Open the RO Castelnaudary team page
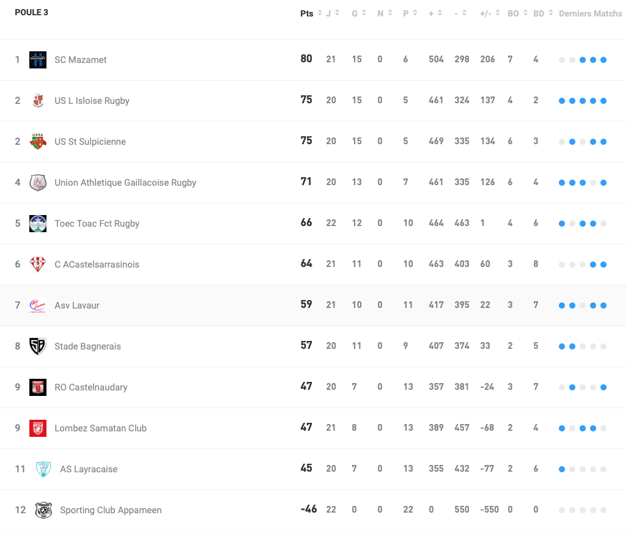The image size is (631, 534). click(91, 387)
